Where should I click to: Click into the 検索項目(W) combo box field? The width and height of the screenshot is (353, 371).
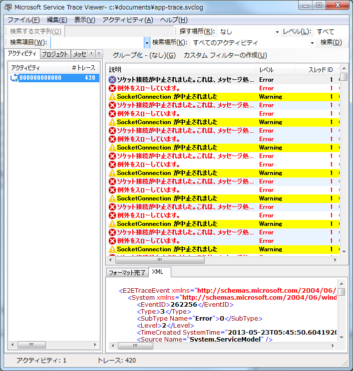click(97, 42)
